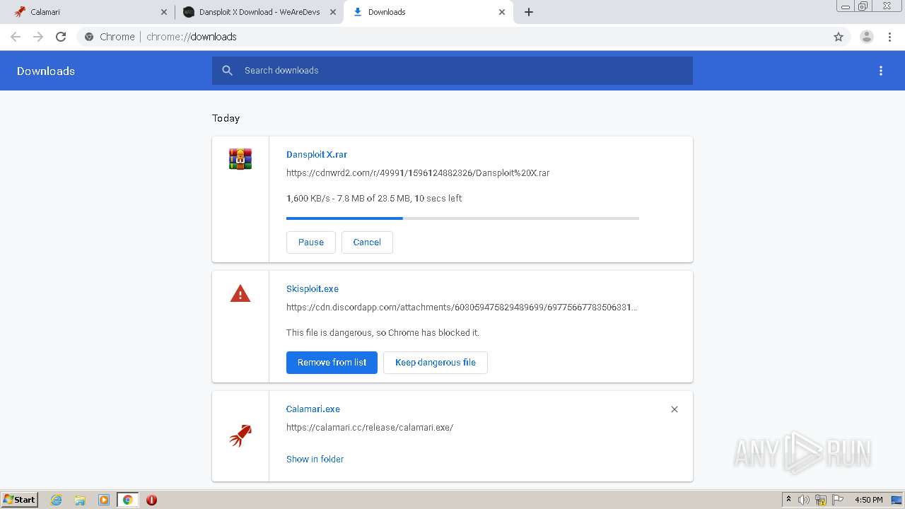Show Calamari.exe in folder
Viewport: 905px width, 509px height.
315,459
